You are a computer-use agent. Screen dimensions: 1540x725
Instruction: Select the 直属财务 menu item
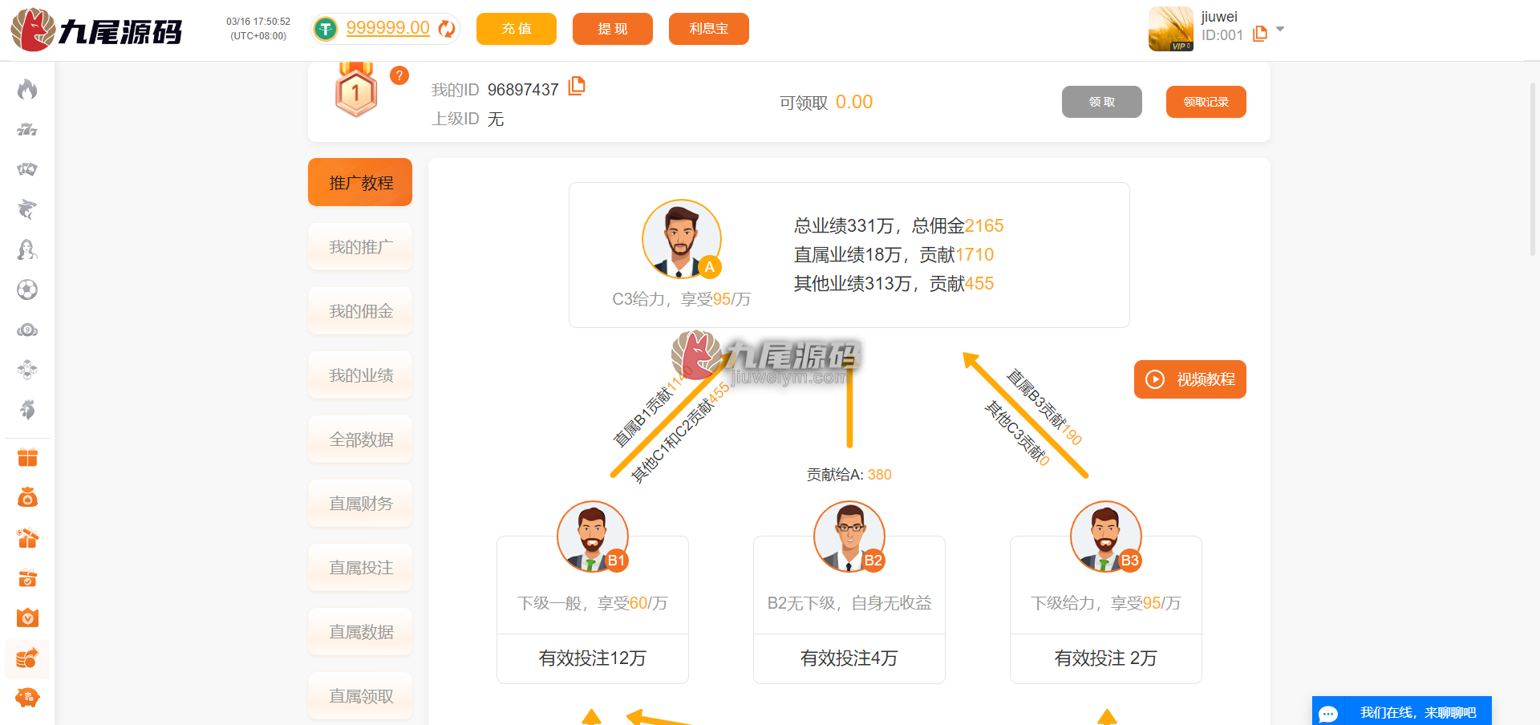360,504
